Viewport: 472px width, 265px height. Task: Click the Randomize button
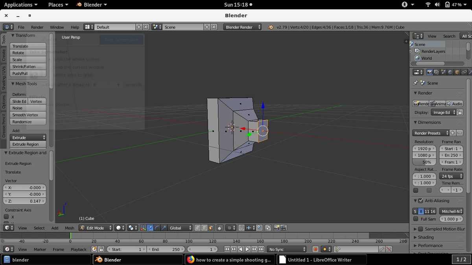tap(28, 122)
